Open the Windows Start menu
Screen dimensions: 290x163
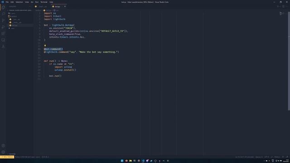tap(122, 161)
